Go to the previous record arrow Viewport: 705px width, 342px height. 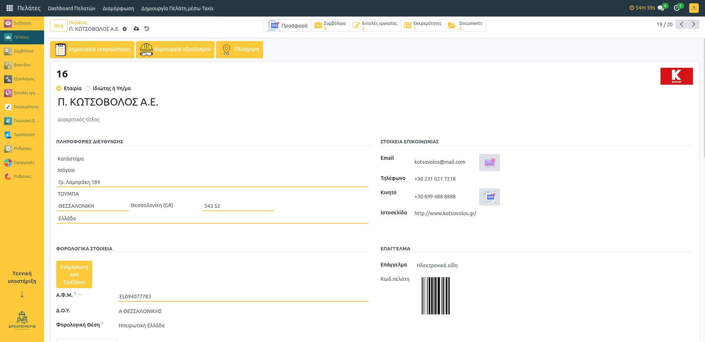[681, 25]
